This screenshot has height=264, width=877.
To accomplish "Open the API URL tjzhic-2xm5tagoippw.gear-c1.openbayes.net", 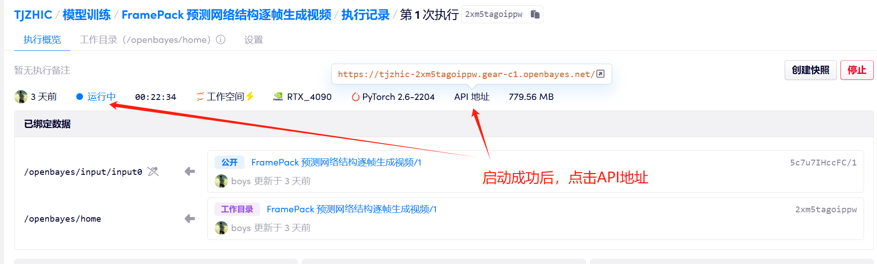I will click(466, 74).
